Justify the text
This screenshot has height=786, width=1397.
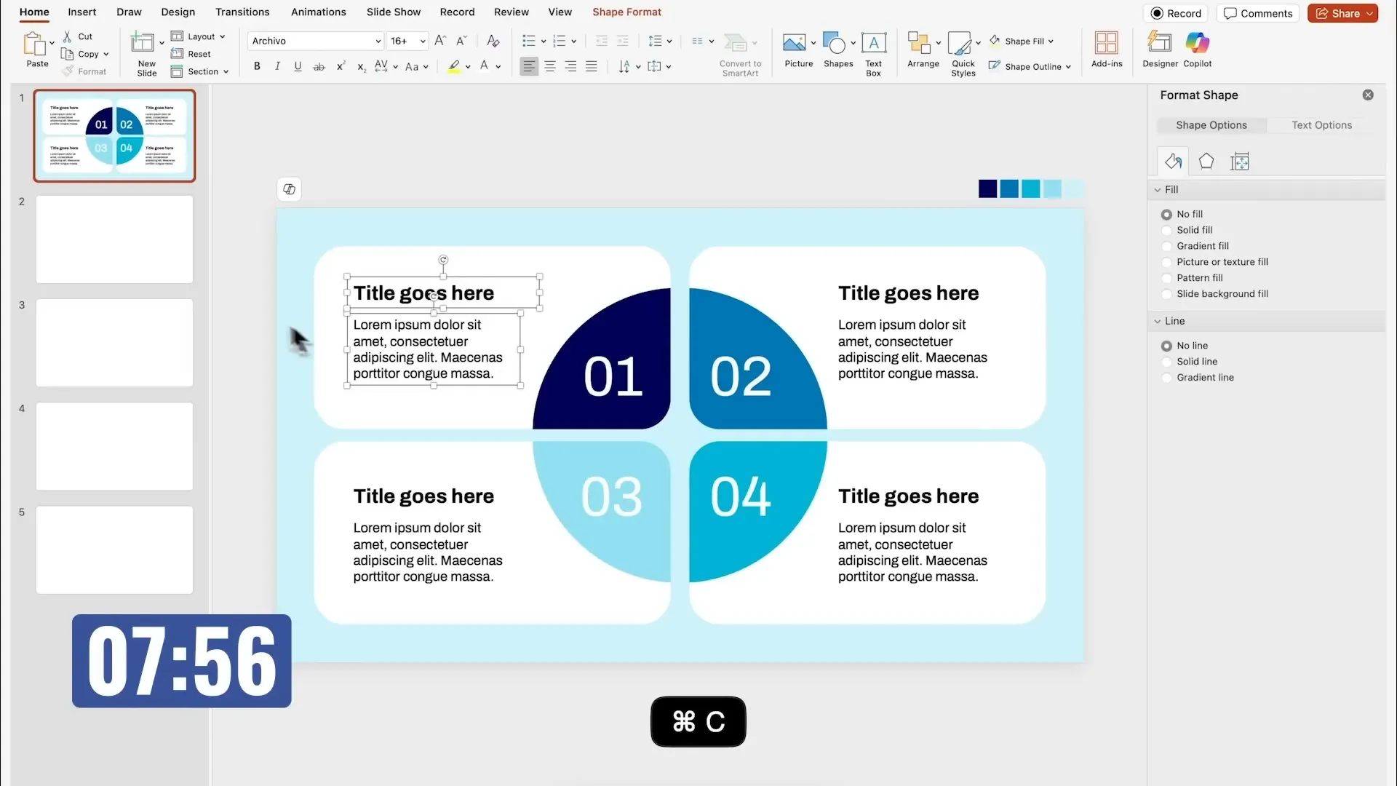pos(592,66)
